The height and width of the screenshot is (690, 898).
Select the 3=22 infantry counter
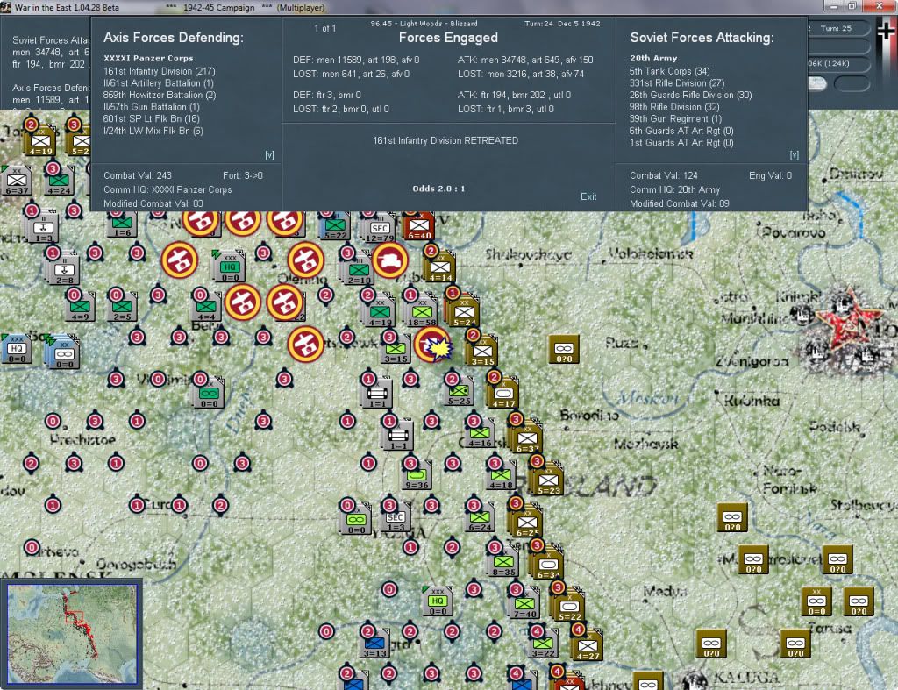point(542,645)
